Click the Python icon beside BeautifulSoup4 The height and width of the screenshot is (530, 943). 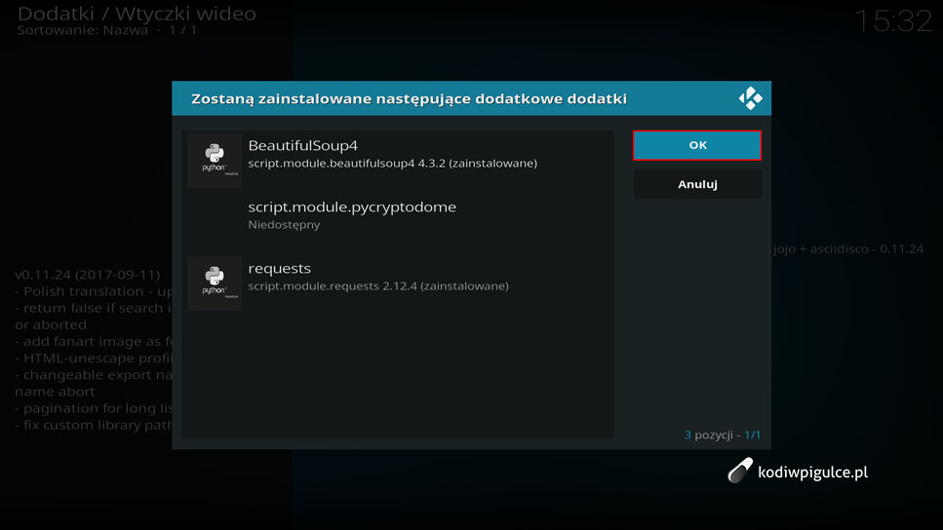point(215,159)
